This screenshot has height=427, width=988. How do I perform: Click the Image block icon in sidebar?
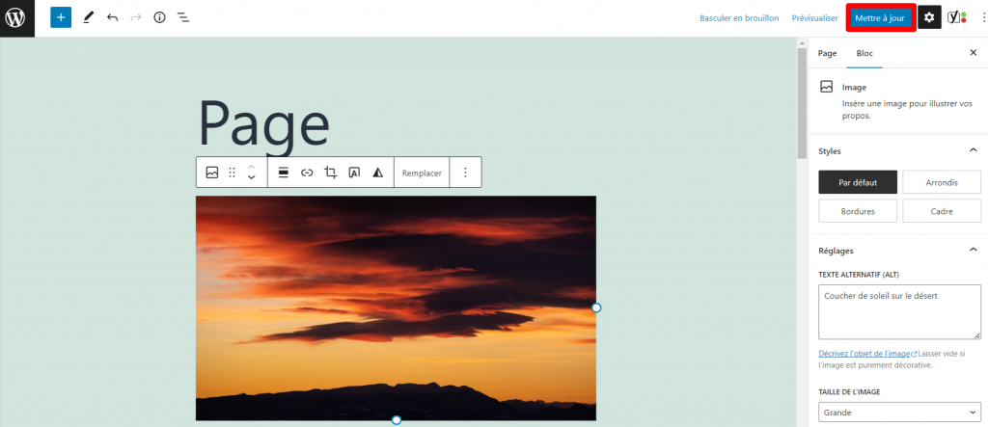click(x=826, y=87)
